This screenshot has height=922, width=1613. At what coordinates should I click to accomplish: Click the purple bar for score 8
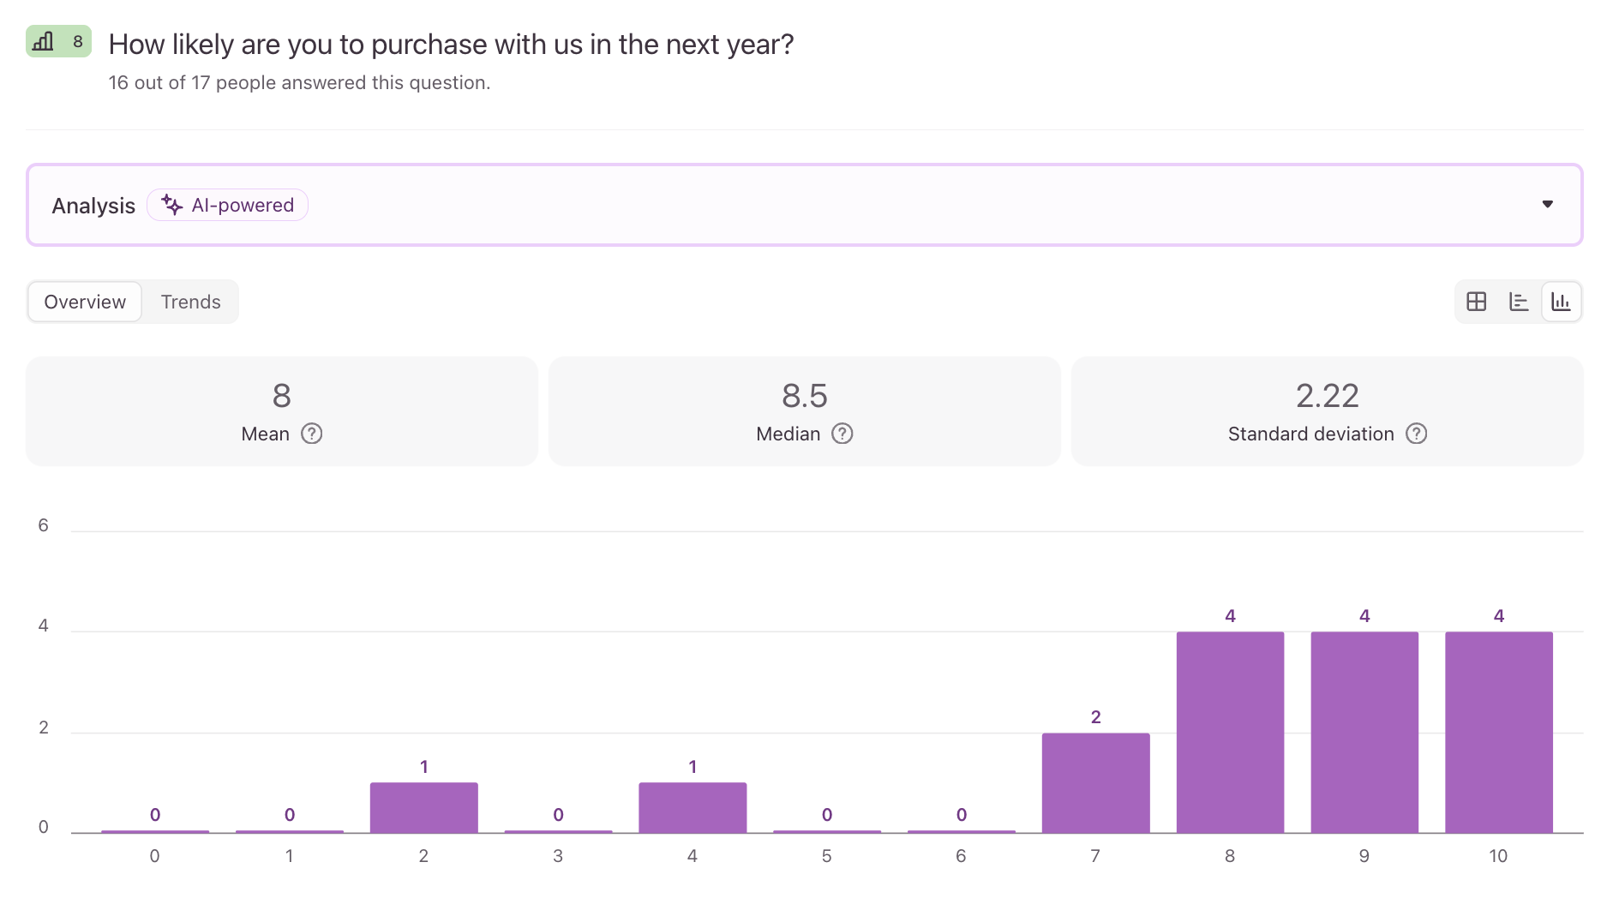coord(1230,732)
